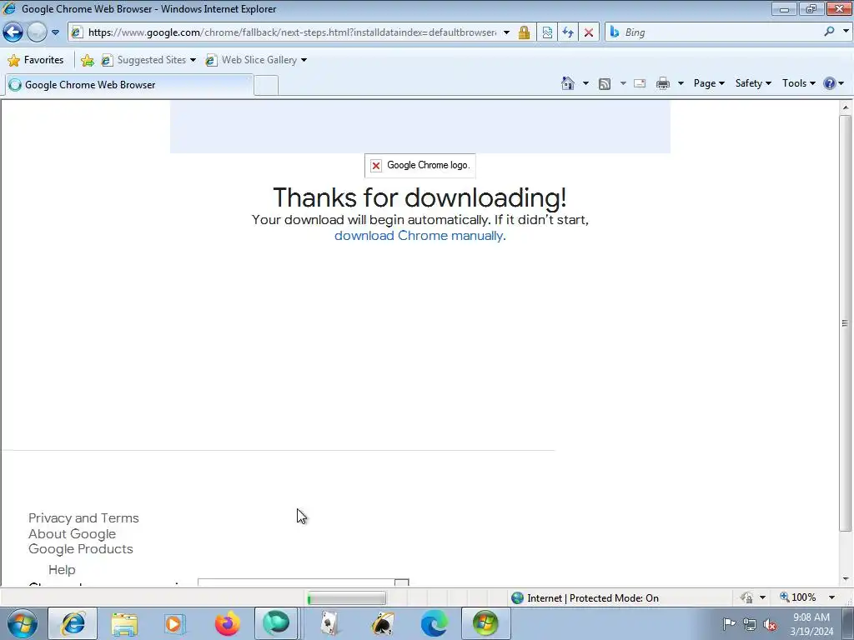Click Internet Explorer taskbar icon
Image resolution: width=854 pixels, height=640 pixels.
coord(73,623)
